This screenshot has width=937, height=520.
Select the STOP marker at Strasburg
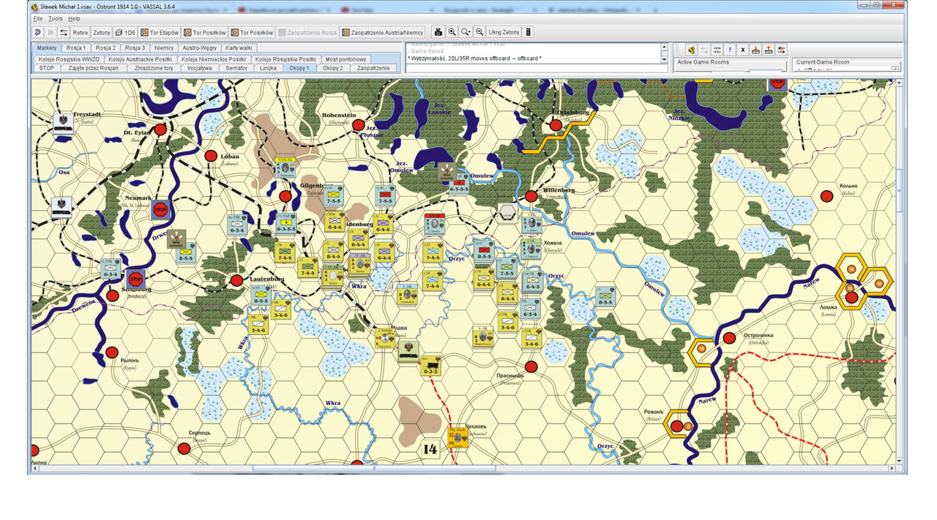(x=135, y=279)
